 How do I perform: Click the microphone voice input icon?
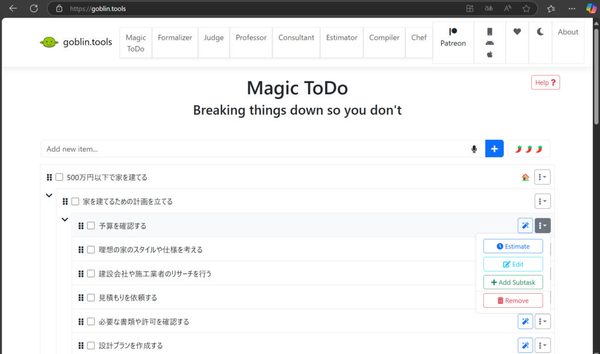[x=474, y=149]
